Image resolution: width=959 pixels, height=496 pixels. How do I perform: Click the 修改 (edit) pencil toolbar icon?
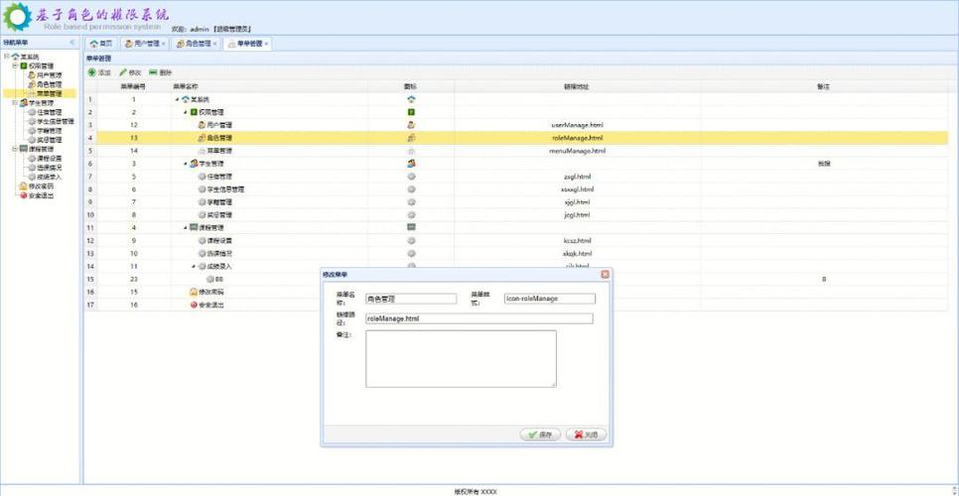124,72
